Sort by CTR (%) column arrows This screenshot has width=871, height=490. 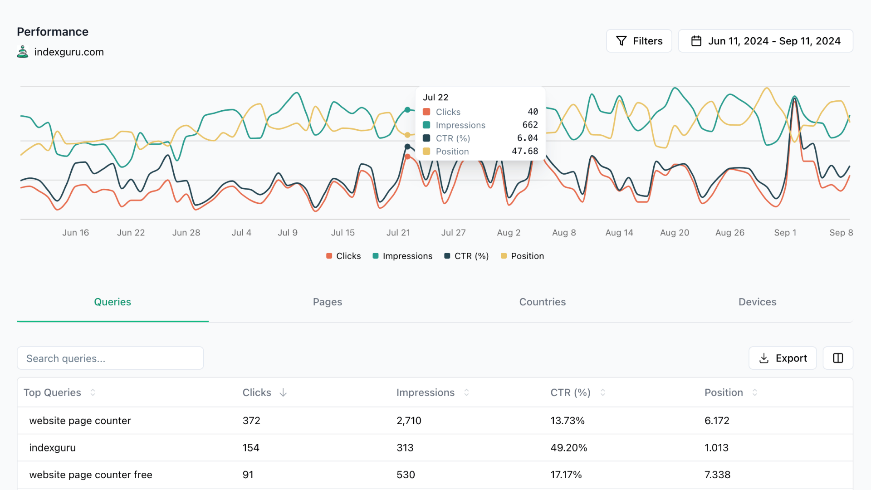(603, 392)
